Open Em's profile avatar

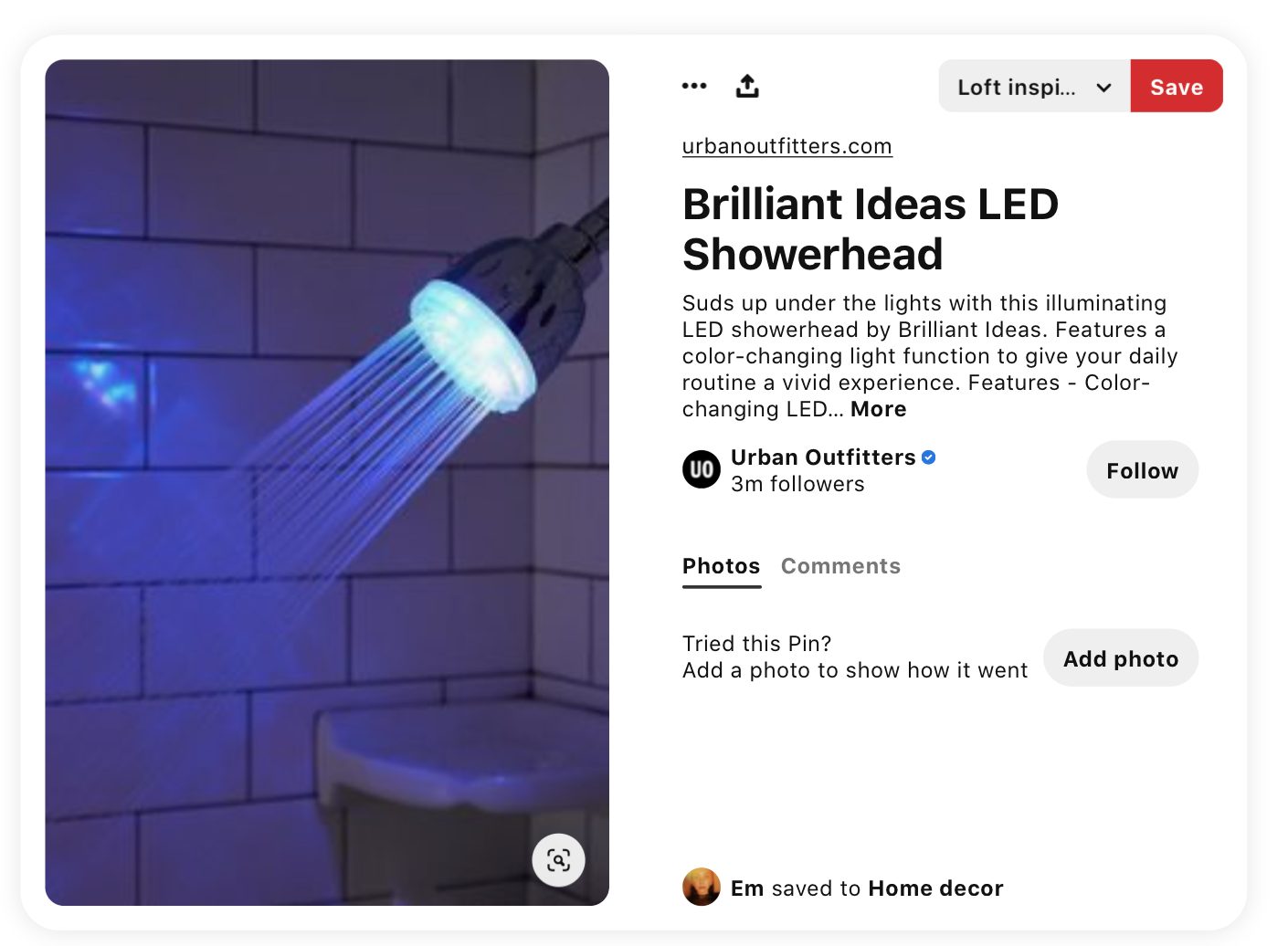tap(702, 887)
